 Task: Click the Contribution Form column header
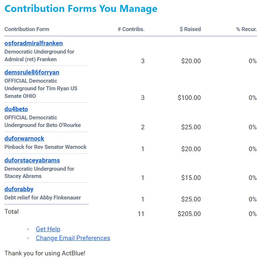click(x=27, y=29)
